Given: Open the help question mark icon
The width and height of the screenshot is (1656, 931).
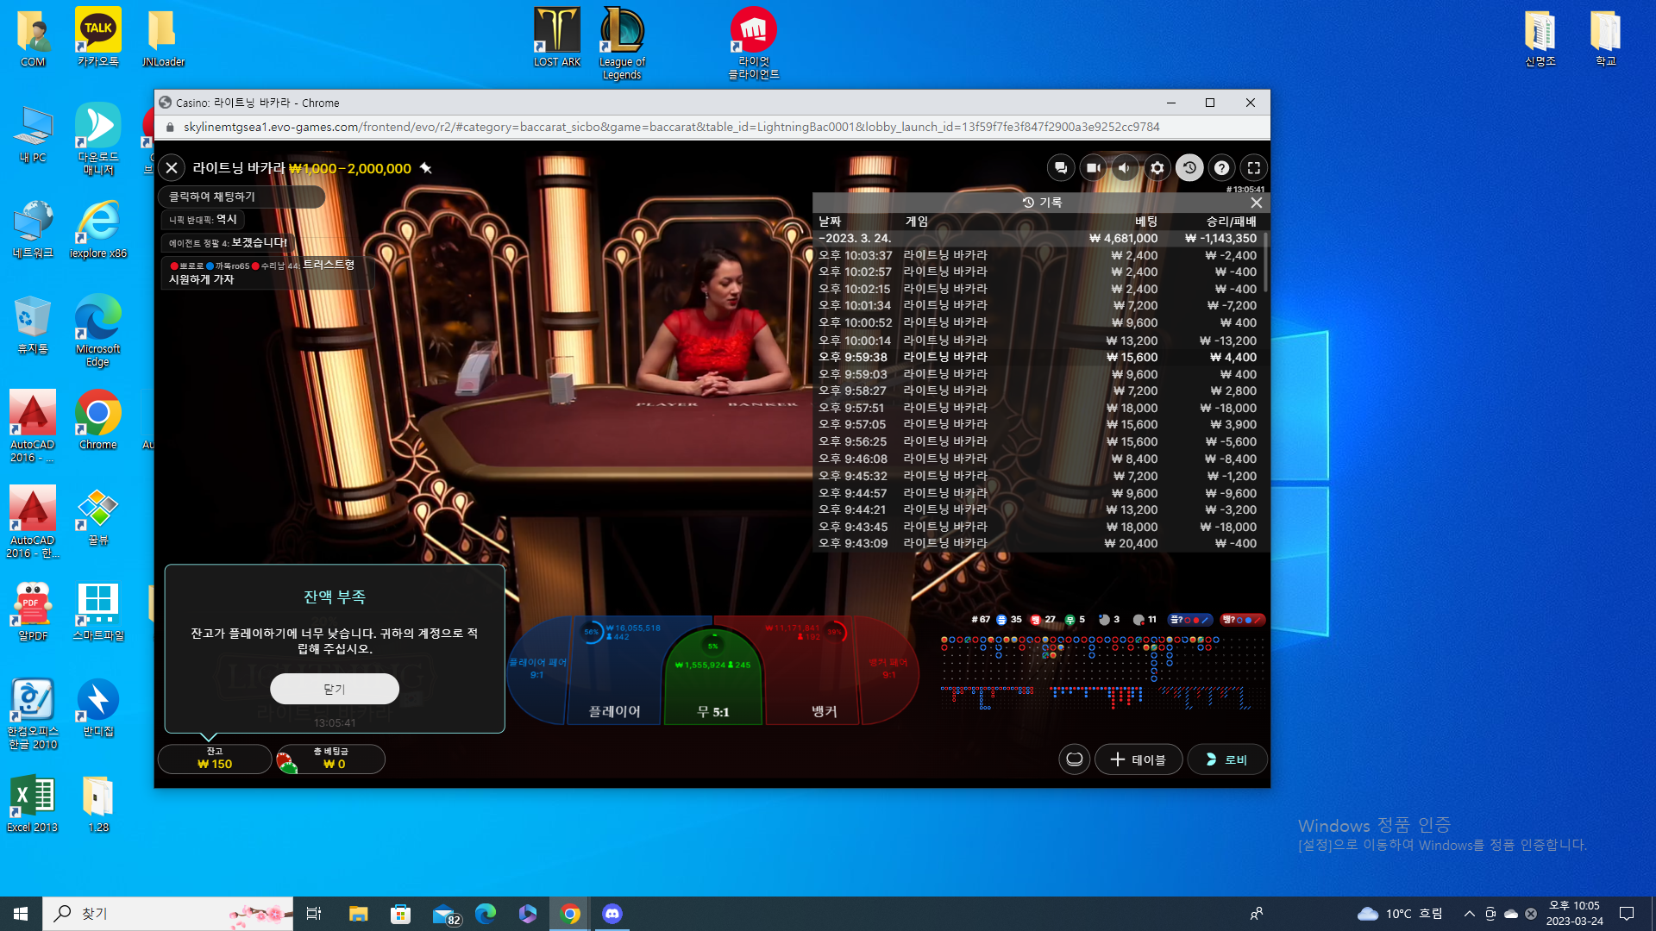Looking at the screenshot, I should (x=1221, y=168).
